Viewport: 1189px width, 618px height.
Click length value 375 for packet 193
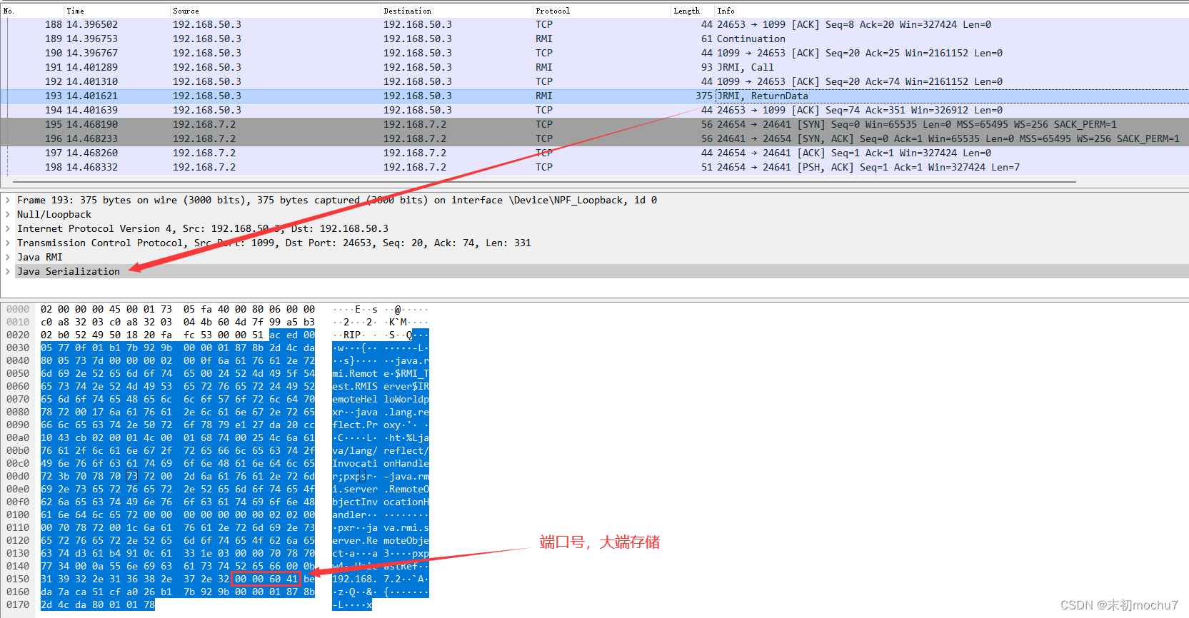(704, 96)
